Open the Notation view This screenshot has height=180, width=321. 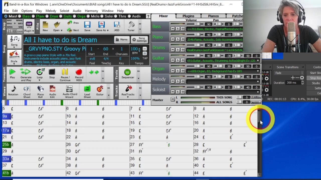coord(13,91)
